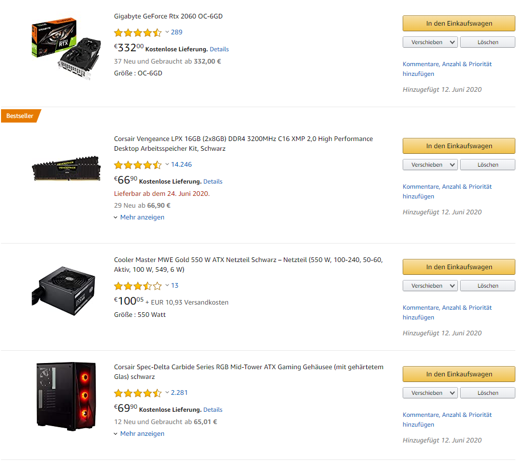Delete Corsair Vengeance RAM with Löschen
Image resolution: width=521 pixels, height=462 pixels.
pyautogui.click(x=487, y=165)
